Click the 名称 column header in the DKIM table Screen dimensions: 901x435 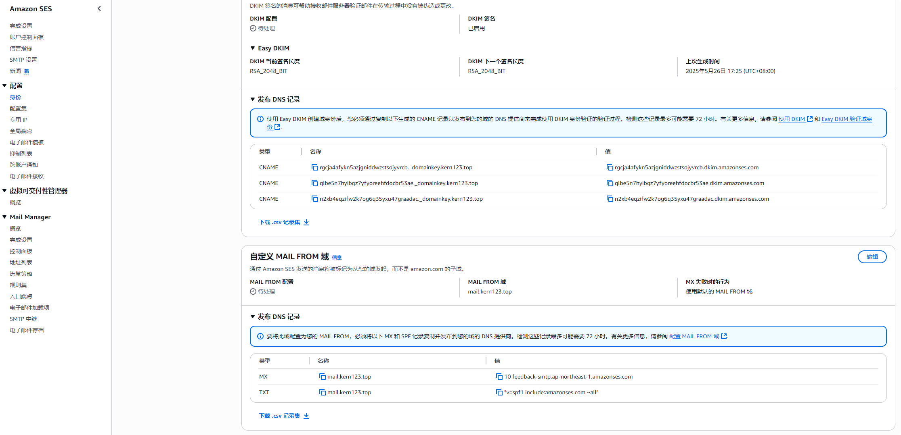click(316, 152)
